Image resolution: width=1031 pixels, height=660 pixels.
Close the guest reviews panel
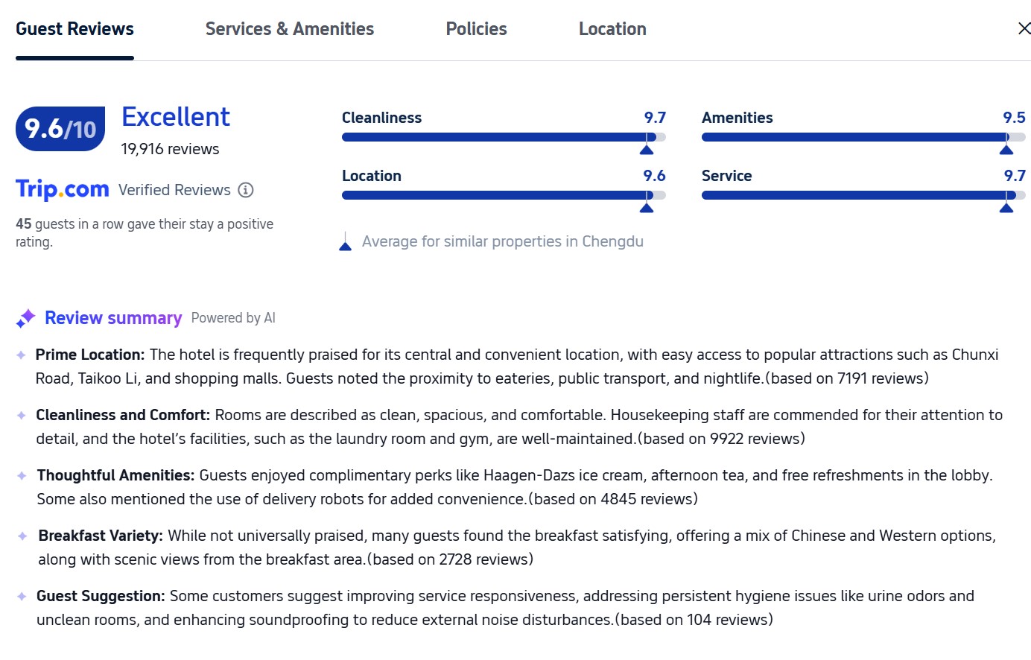click(x=1024, y=28)
